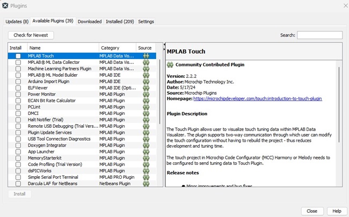Focus the Search input field
The width and height of the screenshot is (349, 217).
[319, 35]
